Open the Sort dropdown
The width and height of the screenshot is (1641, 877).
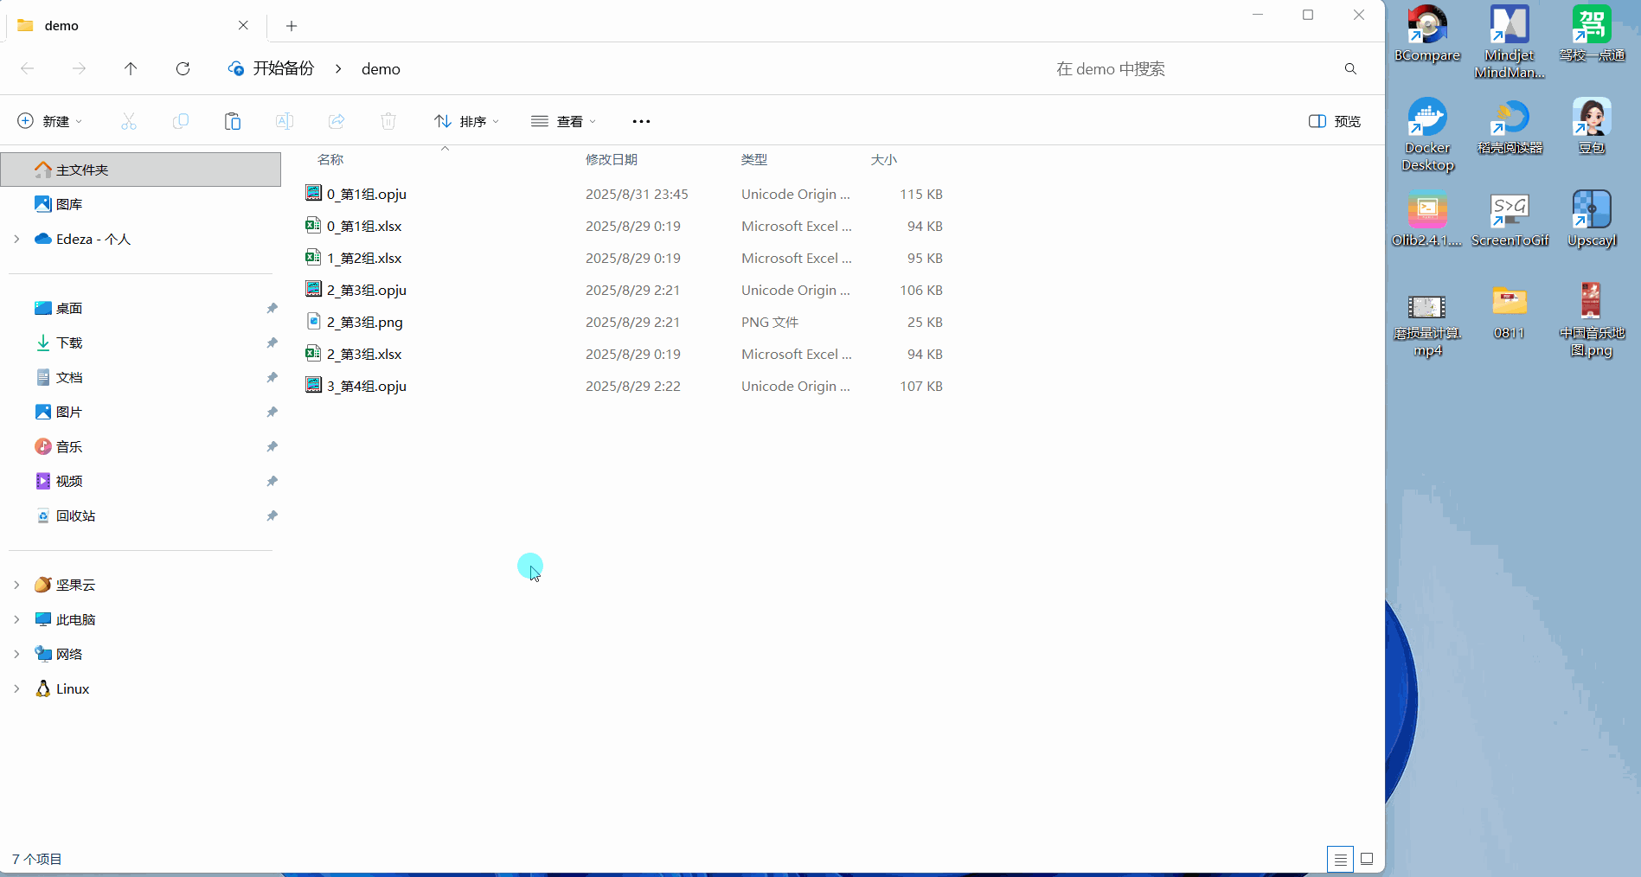[x=467, y=121]
